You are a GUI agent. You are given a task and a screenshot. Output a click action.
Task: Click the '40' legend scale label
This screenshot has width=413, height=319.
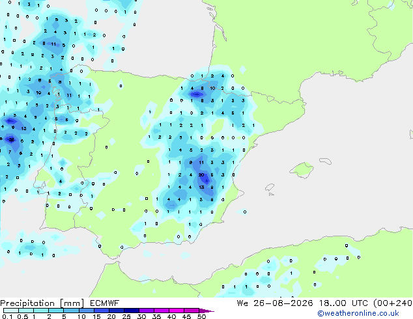click(x=171, y=316)
